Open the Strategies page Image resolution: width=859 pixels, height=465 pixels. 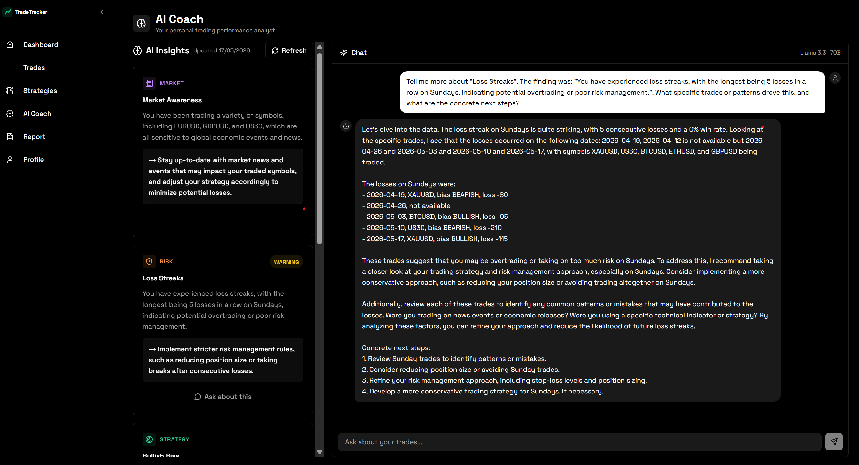pyautogui.click(x=40, y=91)
